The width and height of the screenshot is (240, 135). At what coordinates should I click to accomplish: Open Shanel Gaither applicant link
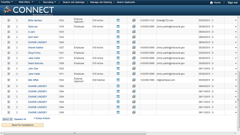36,48
